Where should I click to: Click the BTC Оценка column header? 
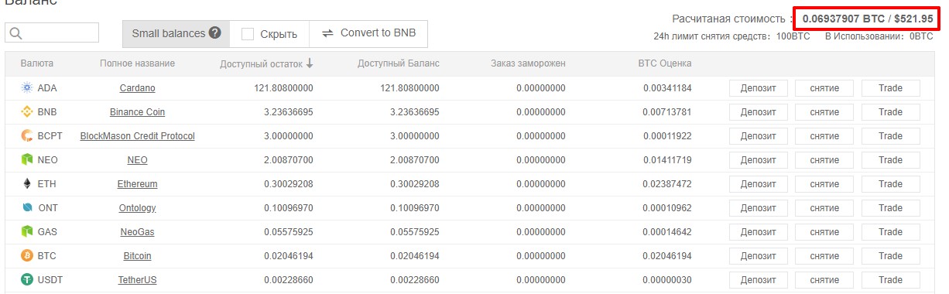coord(665,63)
